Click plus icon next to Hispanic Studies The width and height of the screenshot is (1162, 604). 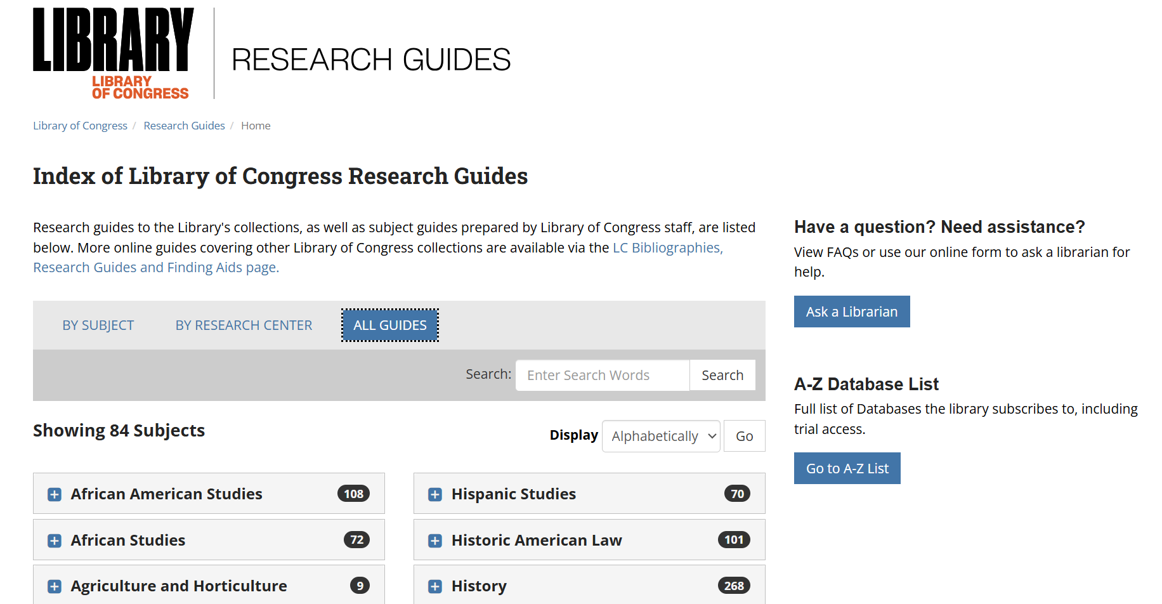coord(435,494)
